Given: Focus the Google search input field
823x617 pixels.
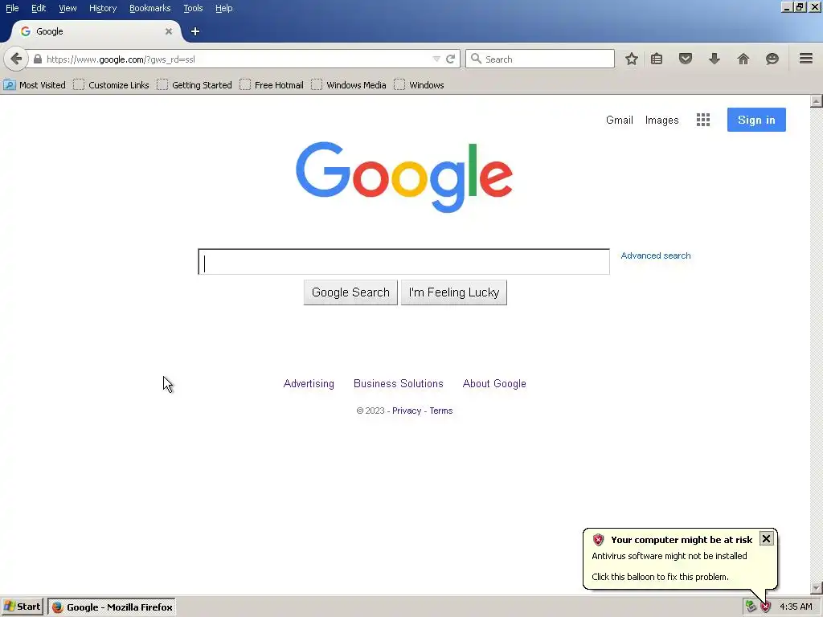Looking at the screenshot, I should [403, 262].
